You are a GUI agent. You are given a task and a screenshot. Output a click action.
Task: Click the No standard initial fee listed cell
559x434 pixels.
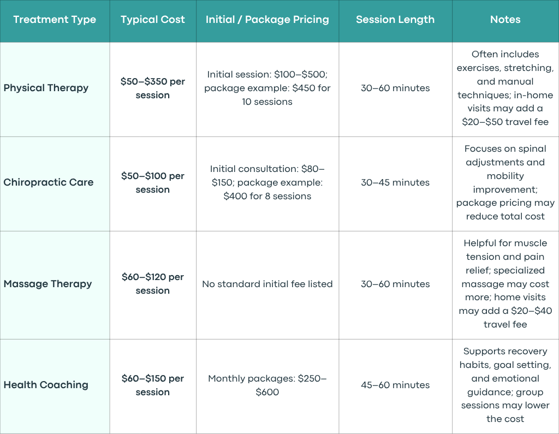(267, 286)
